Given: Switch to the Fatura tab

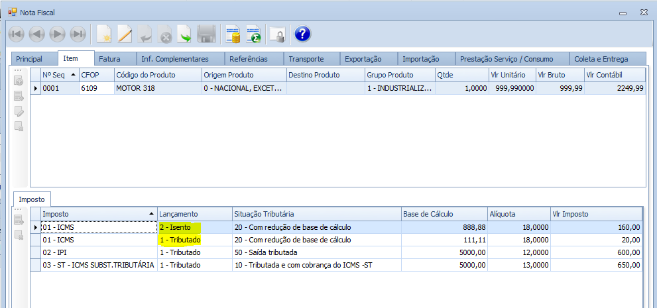Looking at the screenshot, I should [109, 59].
